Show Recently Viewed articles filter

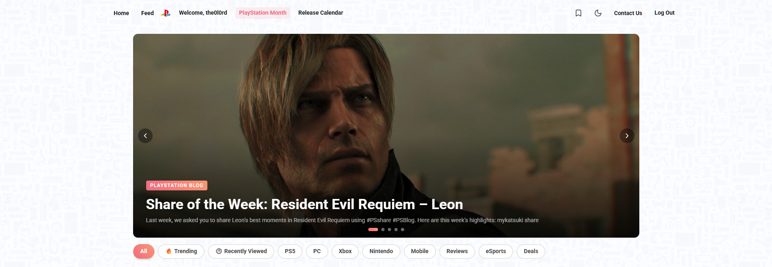pos(241,251)
